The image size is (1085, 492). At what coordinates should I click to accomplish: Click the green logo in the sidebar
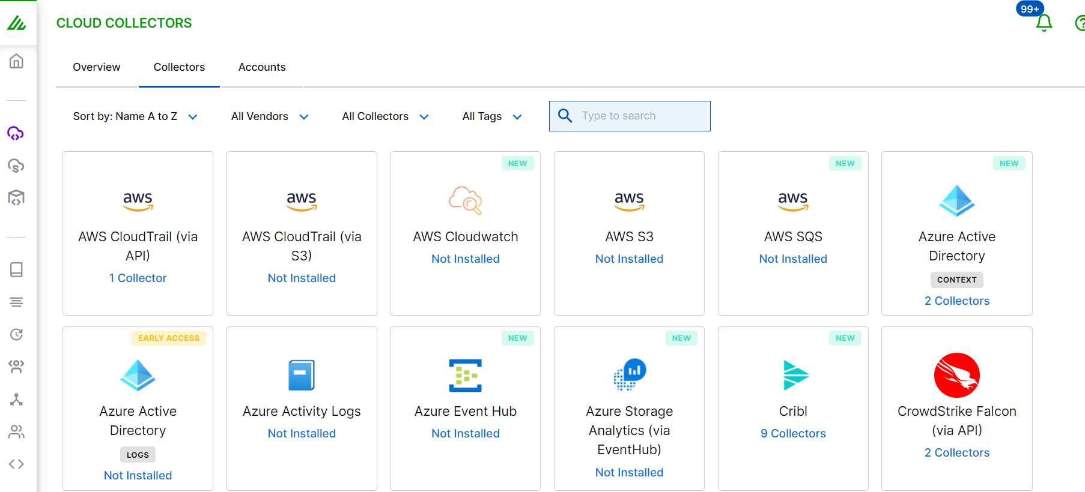16,23
